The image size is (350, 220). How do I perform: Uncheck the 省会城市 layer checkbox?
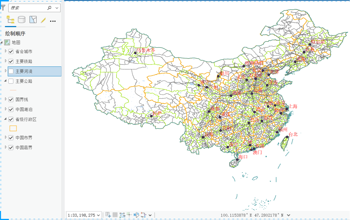click(x=11, y=51)
